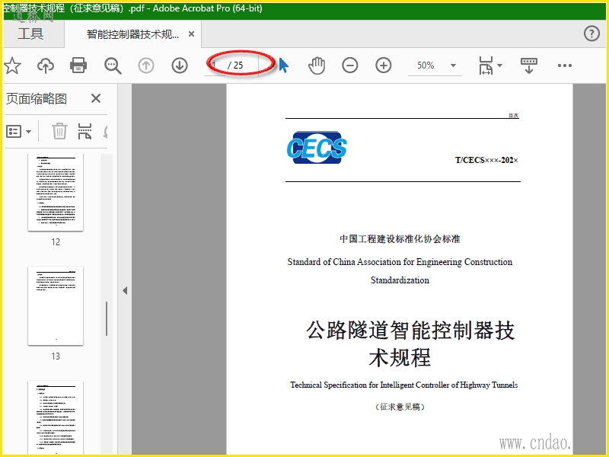Select page 12 thumbnail

click(56, 193)
